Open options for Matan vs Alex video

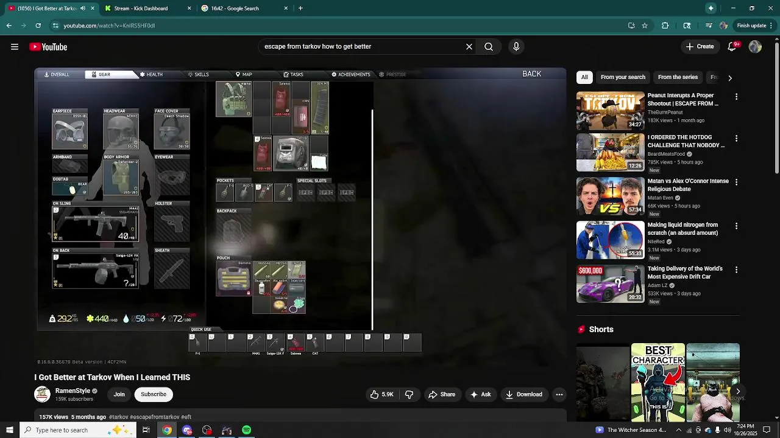point(736,182)
